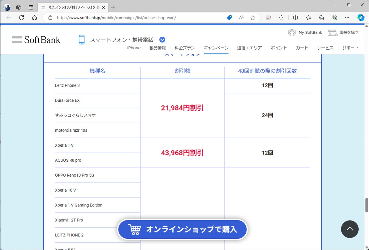Click the Leitz Phone 3 row
Viewport: 369px width, 250px height.
97,85
